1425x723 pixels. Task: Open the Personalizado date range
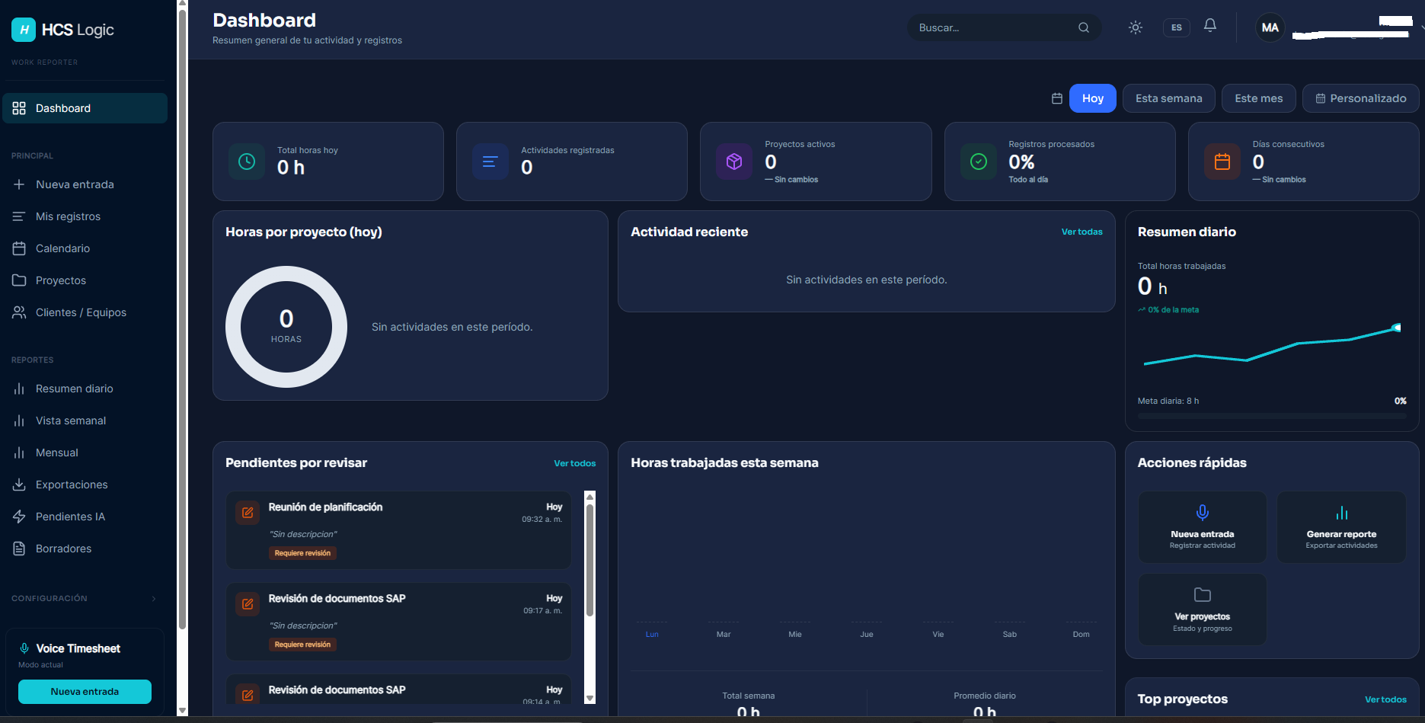[1360, 98]
